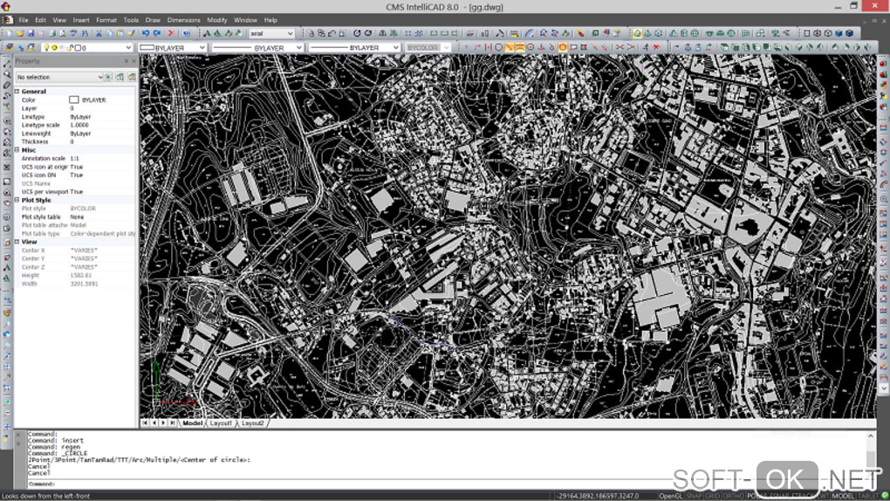The image size is (890, 501).
Task: Open the arial font dropdown
Action: [x=291, y=33]
